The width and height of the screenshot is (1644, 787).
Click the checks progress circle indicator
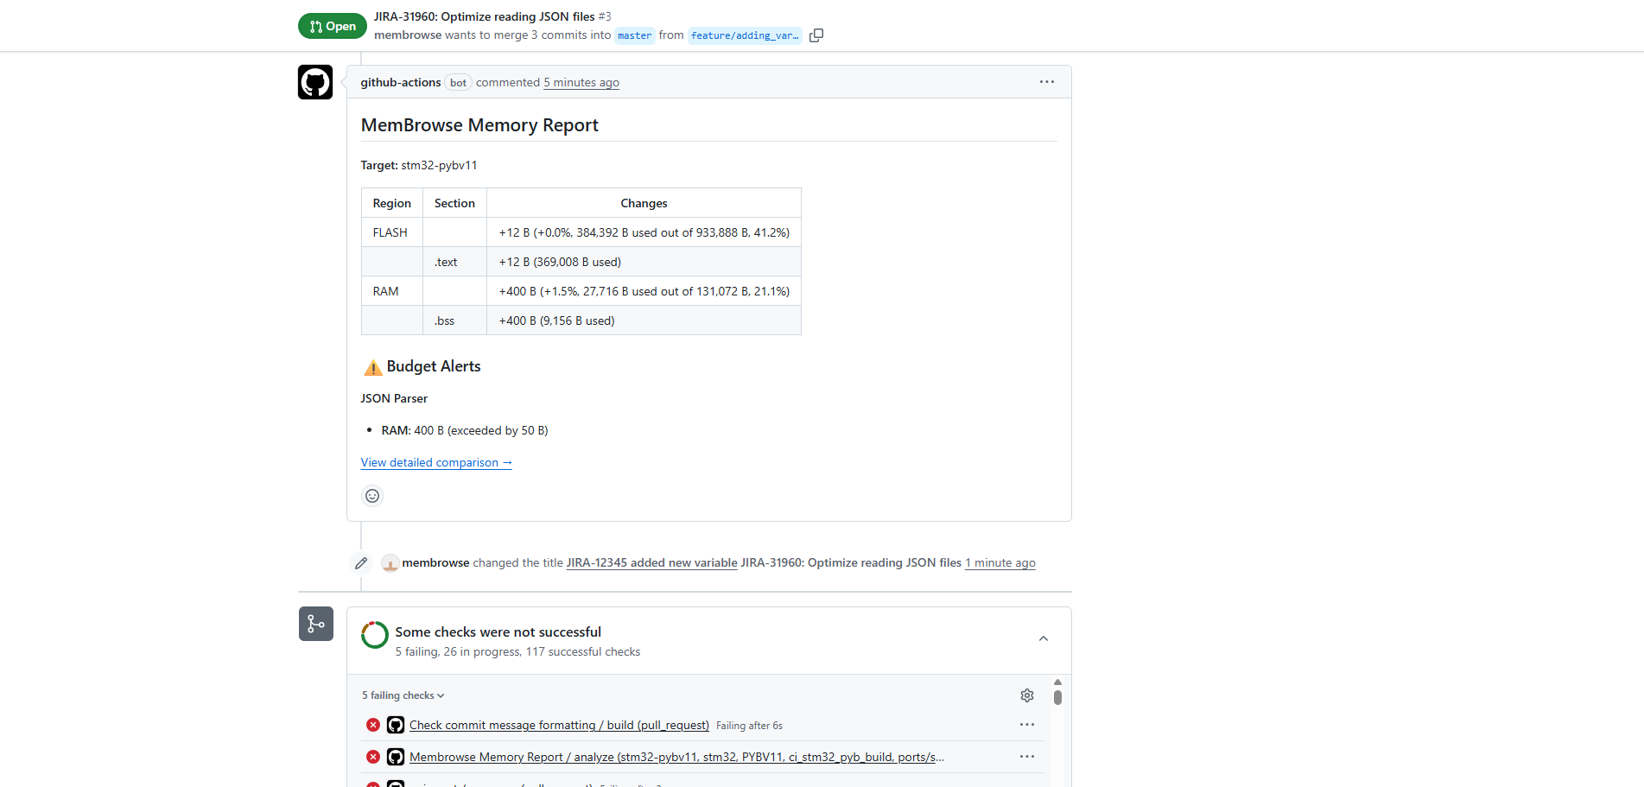[x=375, y=635]
